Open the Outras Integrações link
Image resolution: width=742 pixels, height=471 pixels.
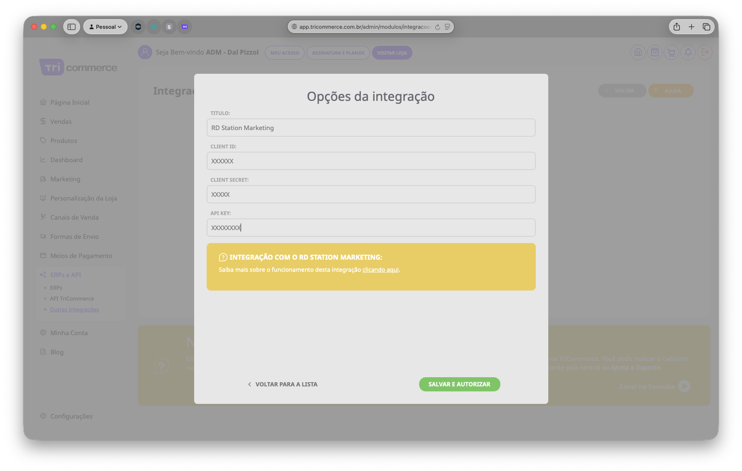74,310
